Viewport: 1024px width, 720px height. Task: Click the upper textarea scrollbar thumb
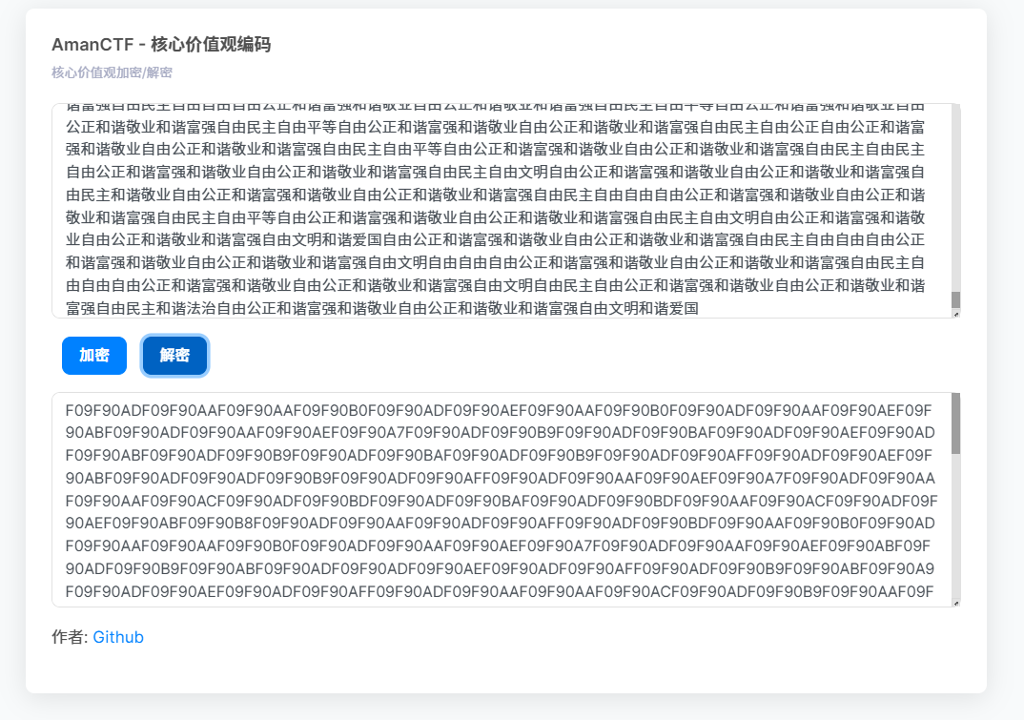coord(956,299)
